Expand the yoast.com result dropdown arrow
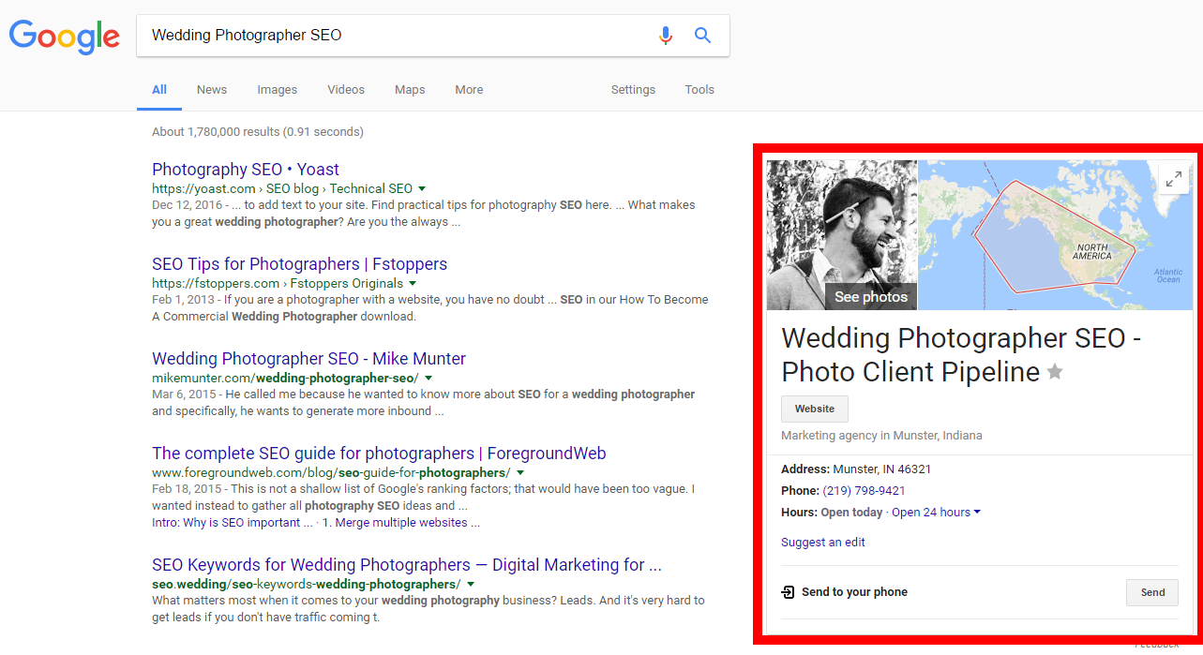 (x=422, y=189)
